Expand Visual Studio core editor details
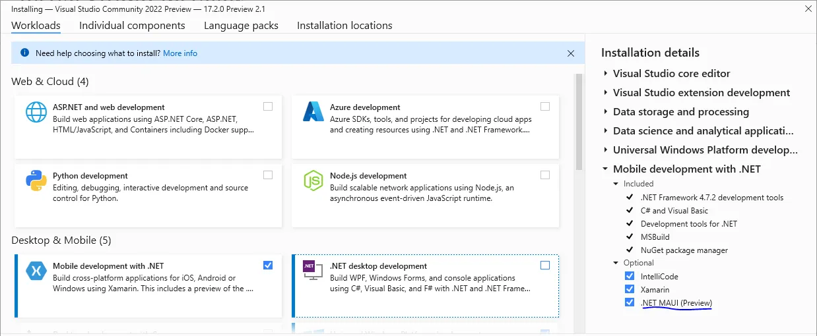 tap(606, 74)
